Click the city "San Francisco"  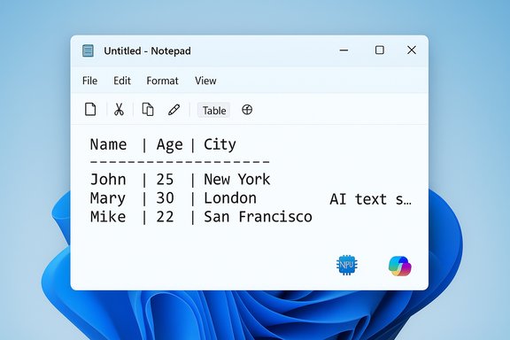258,217
